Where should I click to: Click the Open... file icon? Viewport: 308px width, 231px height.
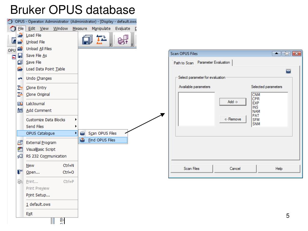point(20,172)
